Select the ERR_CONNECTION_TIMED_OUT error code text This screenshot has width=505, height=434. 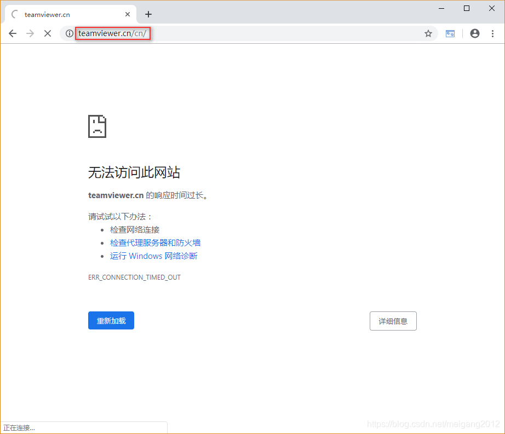pyautogui.click(x=134, y=277)
